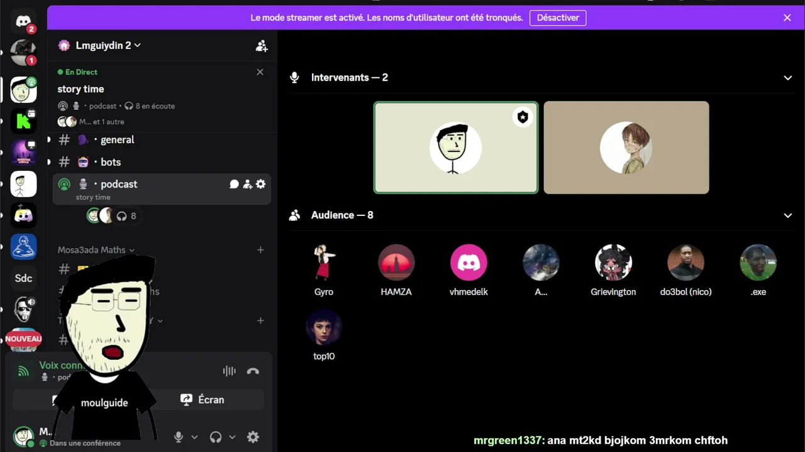Toggle headphones deafen

[216, 437]
